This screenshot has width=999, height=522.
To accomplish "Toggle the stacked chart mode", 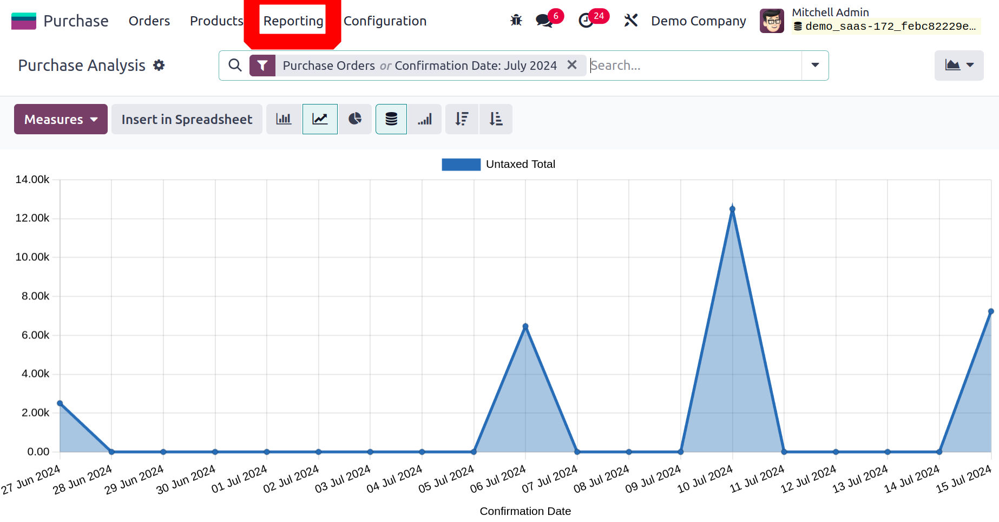I will (391, 119).
